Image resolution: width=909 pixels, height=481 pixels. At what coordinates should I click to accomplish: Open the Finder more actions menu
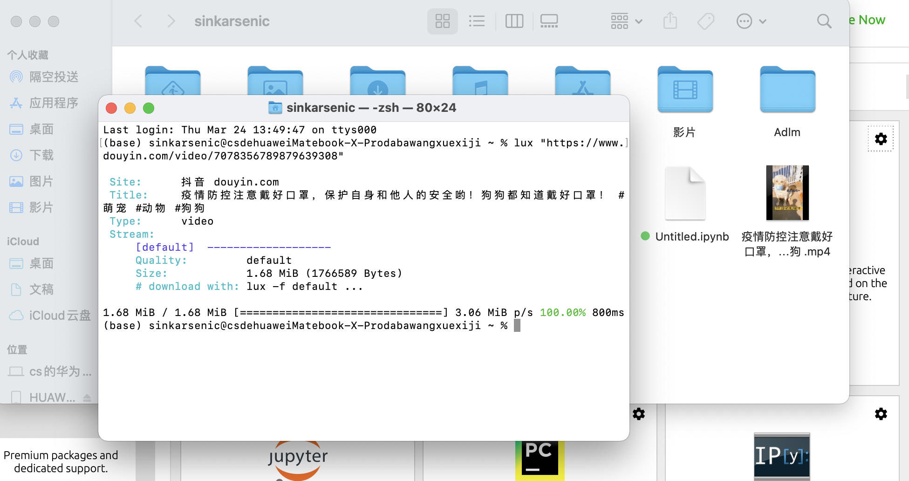tap(751, 21)
